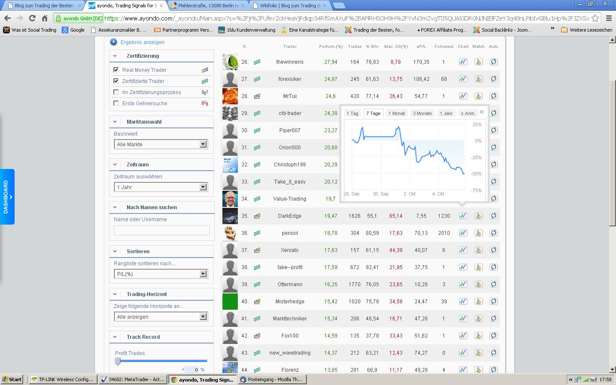Open trader profile cfd-trader
616x385 pixels.
pos(290,113)
